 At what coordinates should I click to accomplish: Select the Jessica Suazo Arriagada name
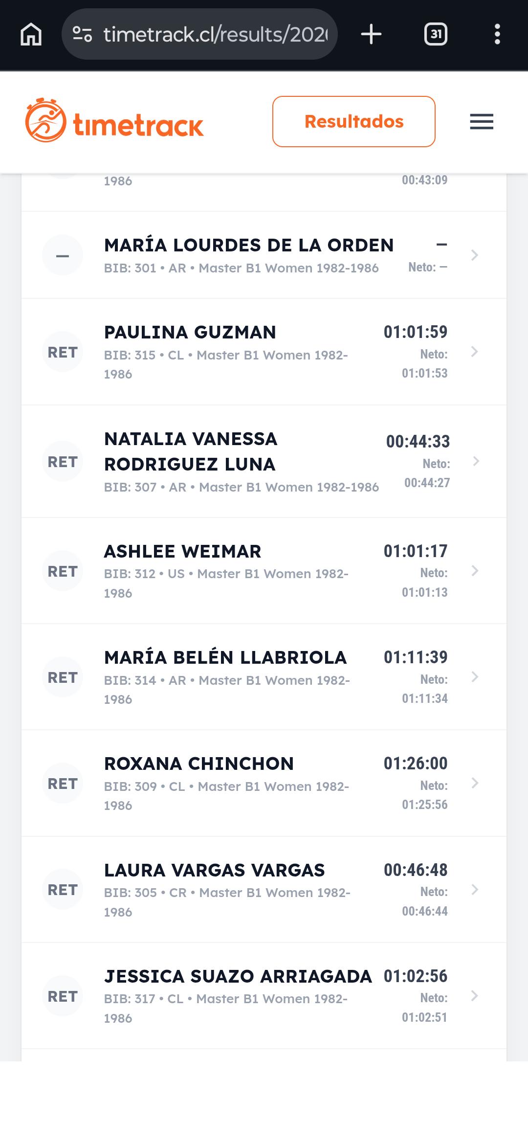coord(238,976)
